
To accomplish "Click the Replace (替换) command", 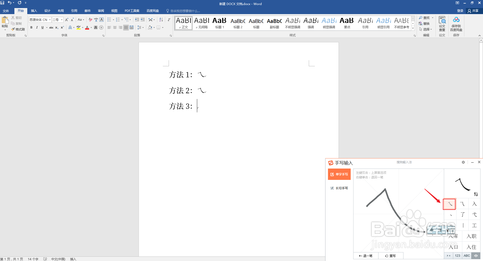I will click(424, 23).
